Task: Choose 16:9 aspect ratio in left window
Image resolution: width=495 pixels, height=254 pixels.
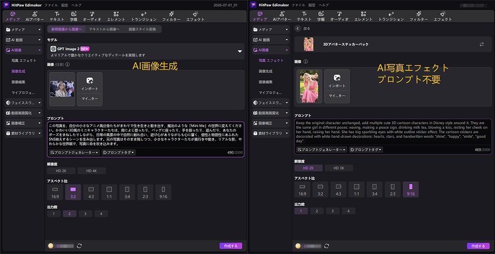Action: [x=55, y=192]
